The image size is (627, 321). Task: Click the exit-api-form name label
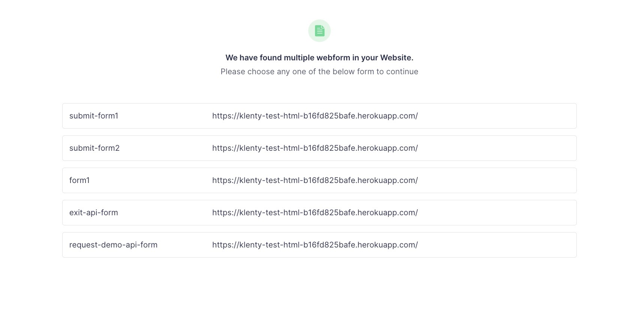pyautogui.click(x=94, y=213)
